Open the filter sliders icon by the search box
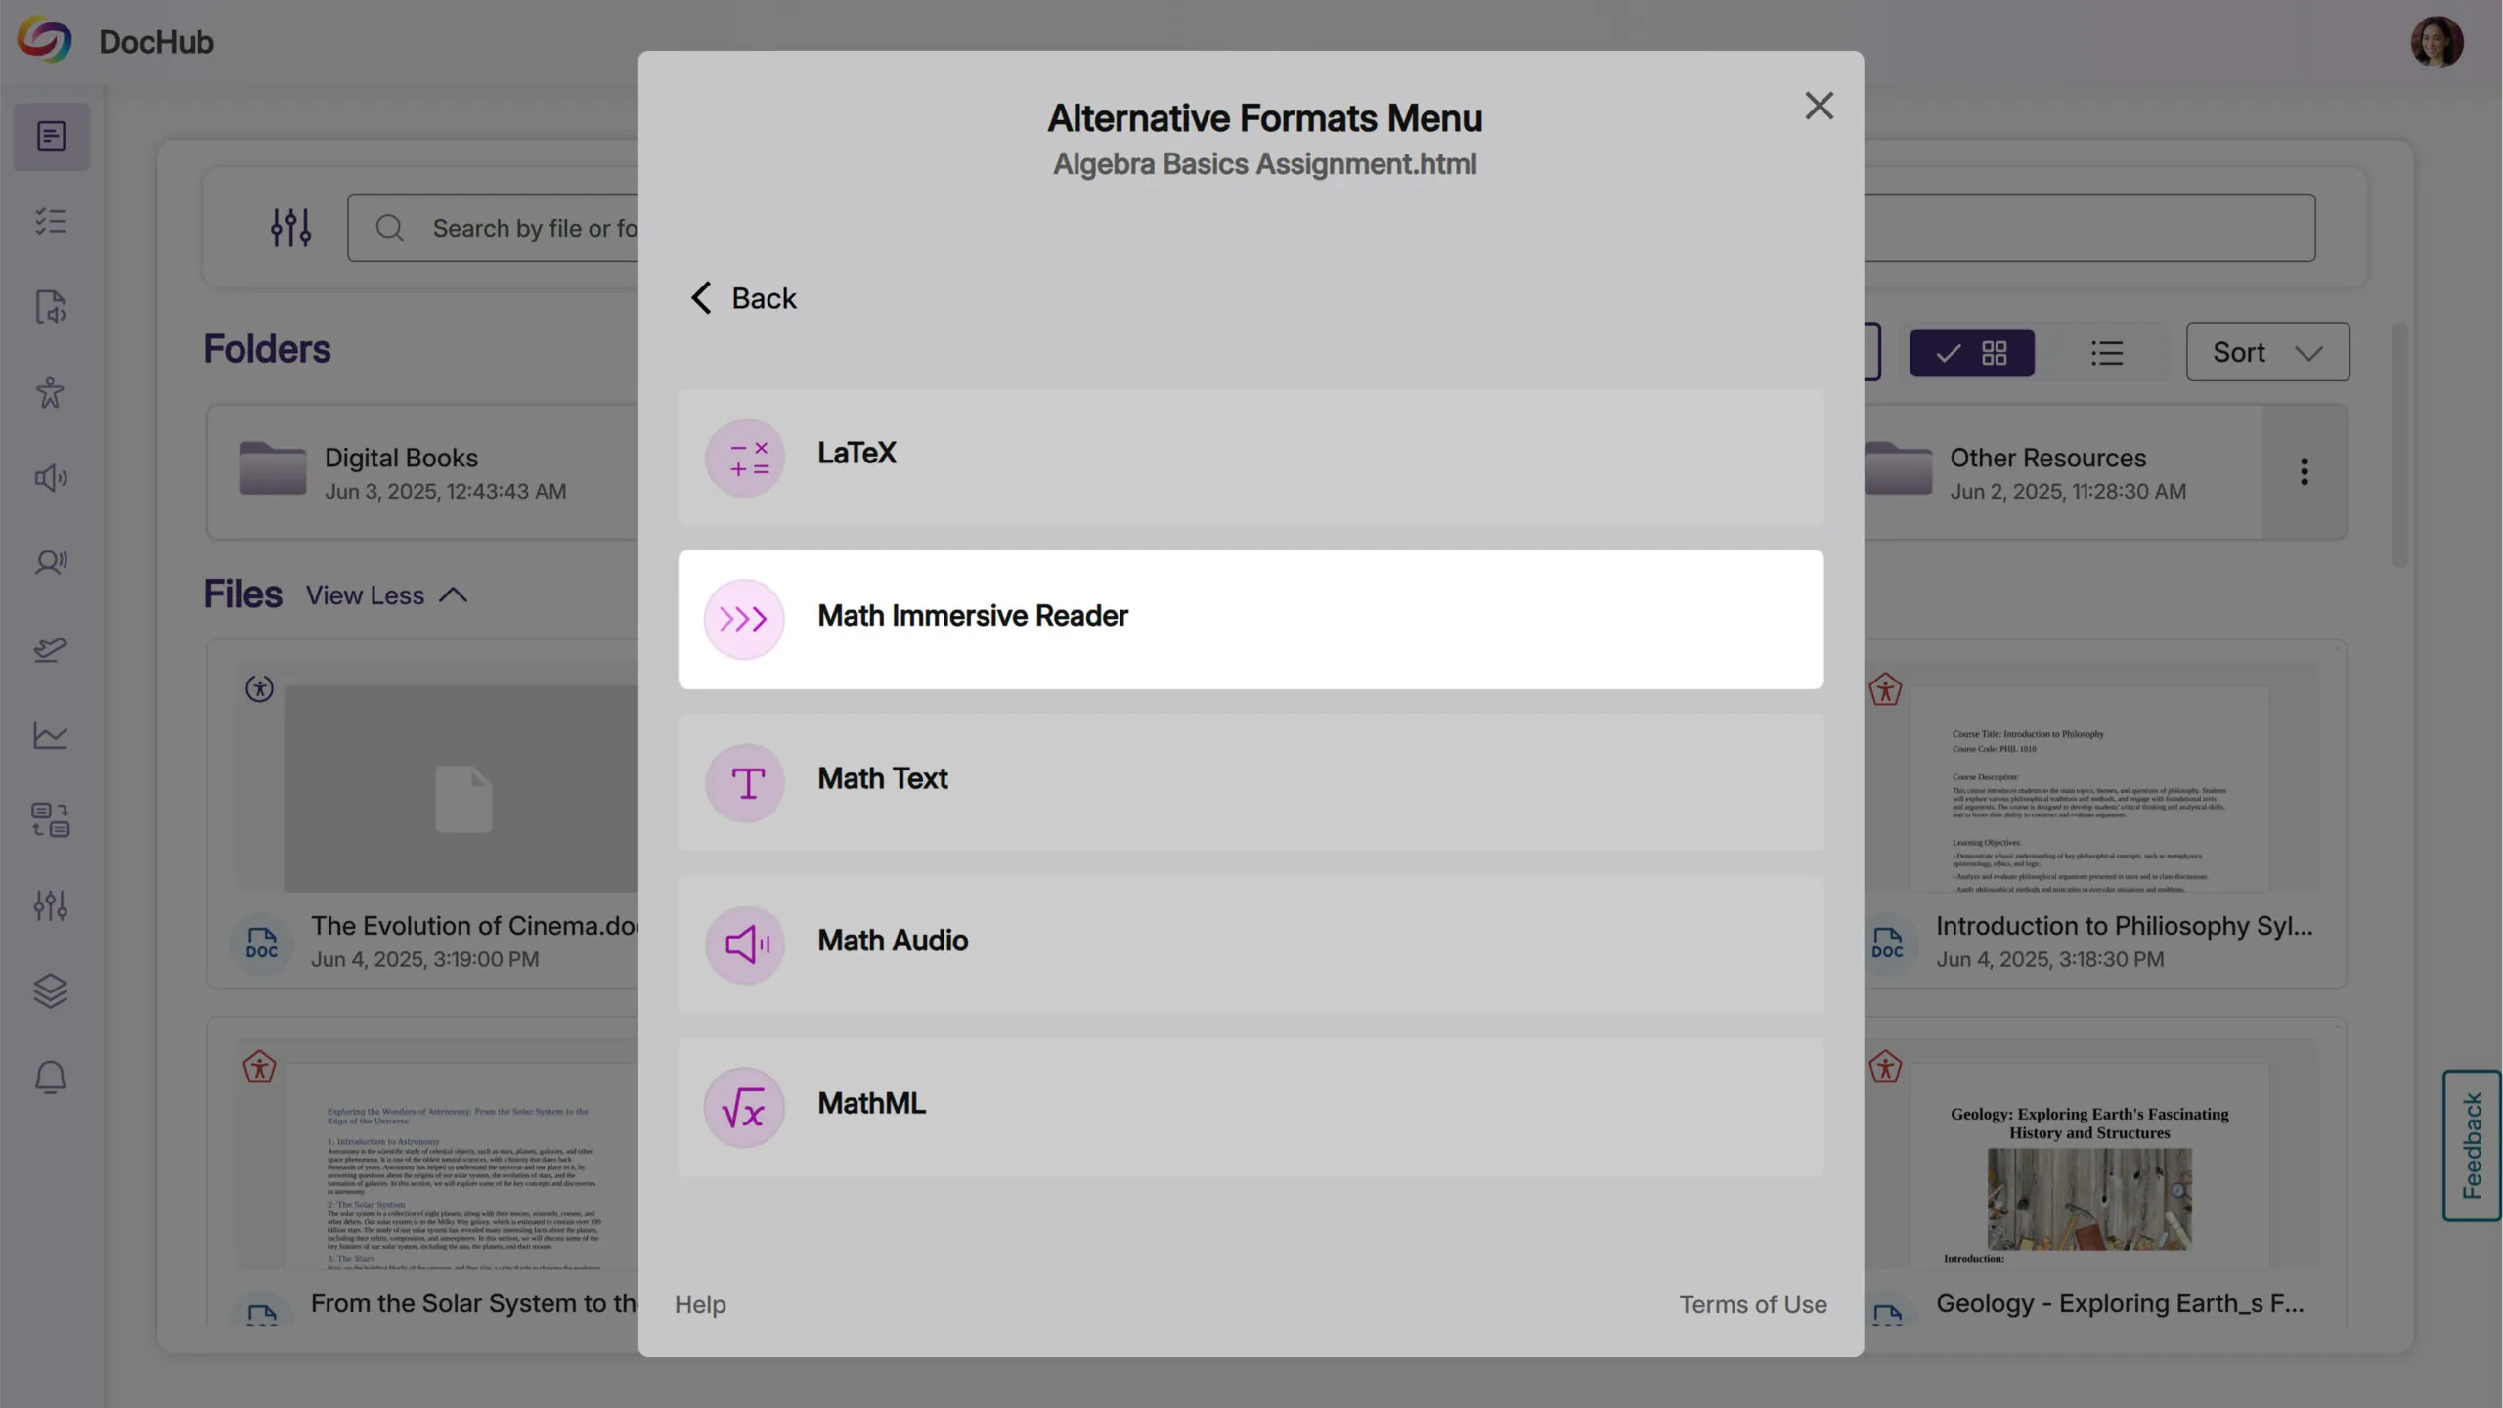Viewport: 2503px width, 1408px height. pos(290,228)
